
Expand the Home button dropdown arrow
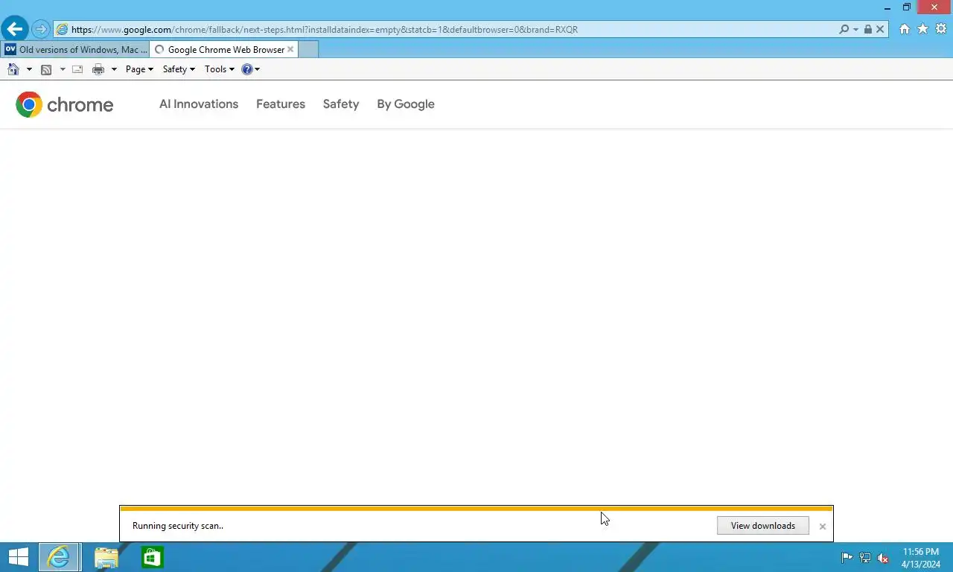29,69
